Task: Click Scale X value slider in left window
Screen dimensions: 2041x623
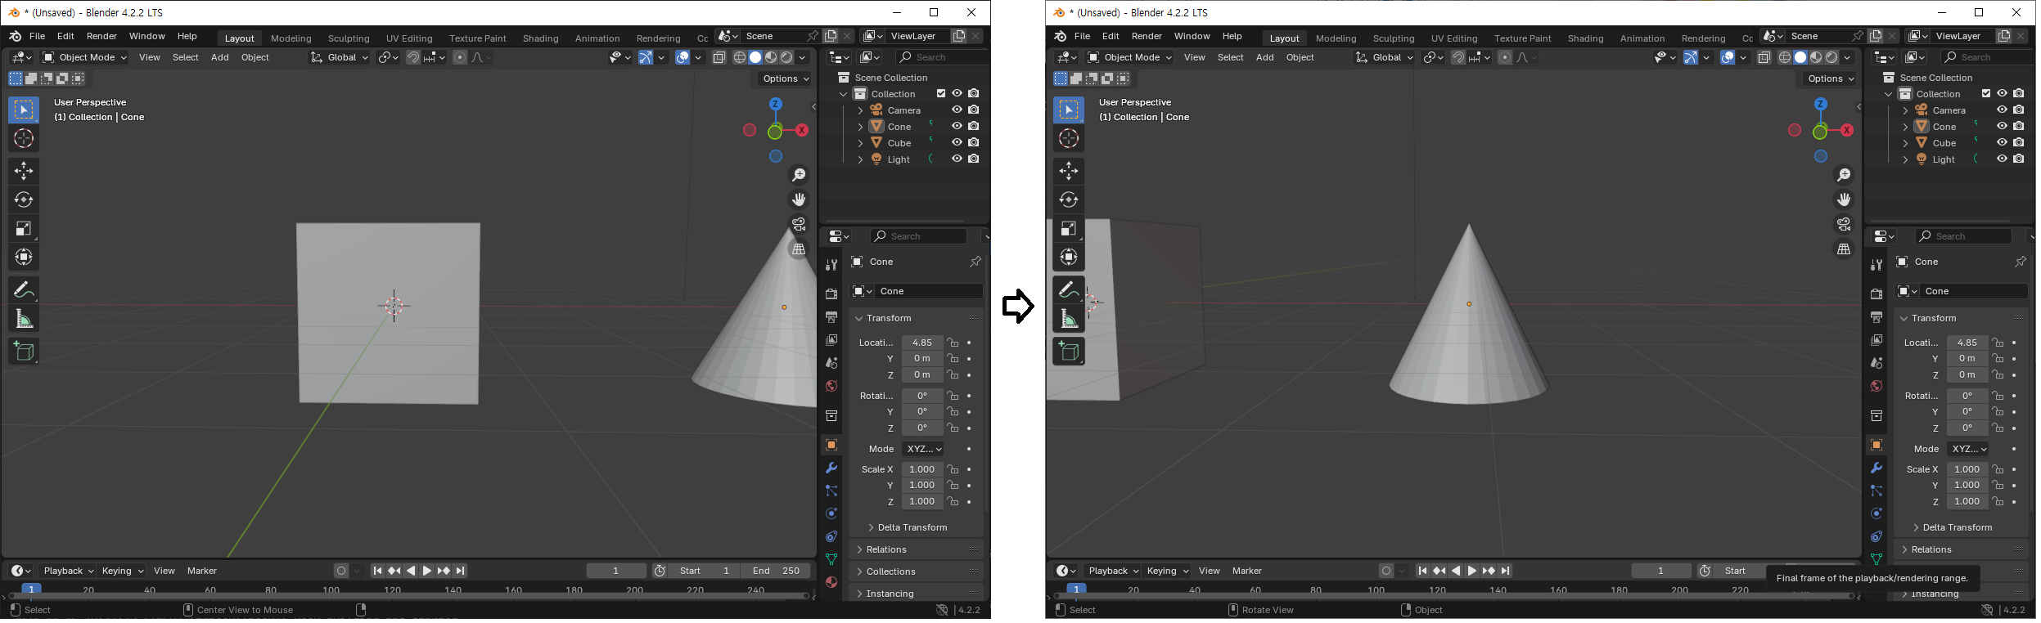Action: tap(921, 470)
